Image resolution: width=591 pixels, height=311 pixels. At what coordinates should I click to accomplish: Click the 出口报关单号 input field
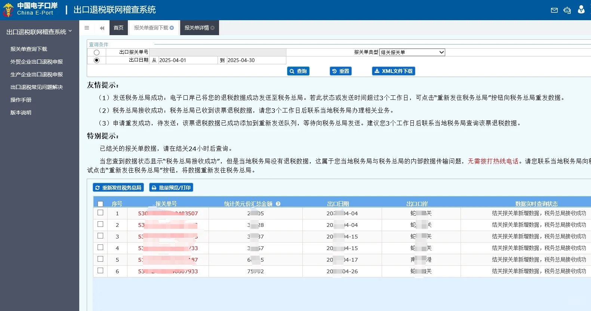(218, 52)
